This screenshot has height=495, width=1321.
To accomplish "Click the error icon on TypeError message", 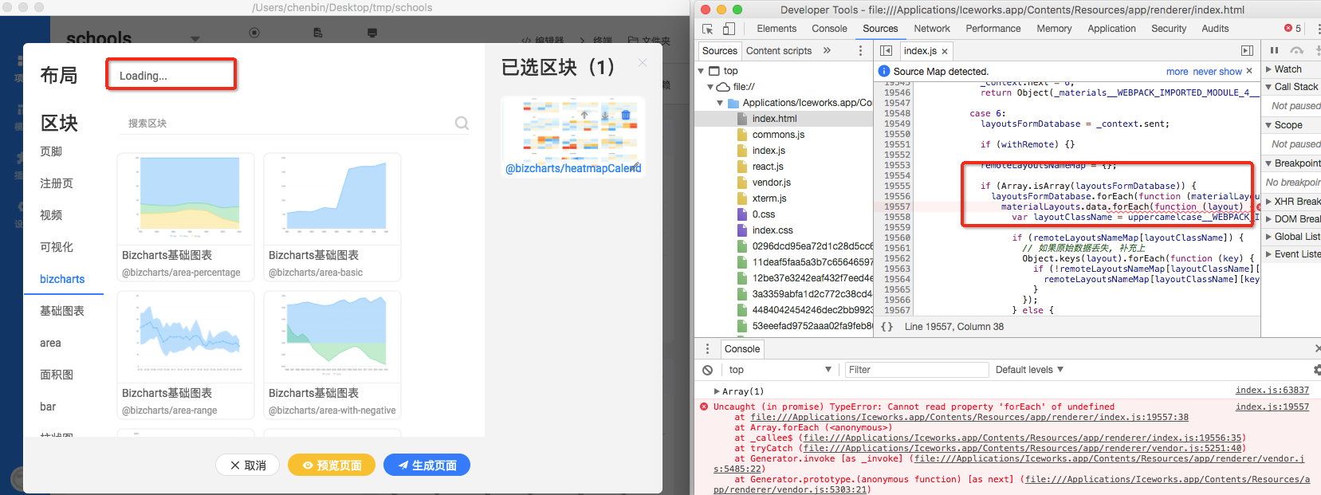I will (x=704, y=407).
